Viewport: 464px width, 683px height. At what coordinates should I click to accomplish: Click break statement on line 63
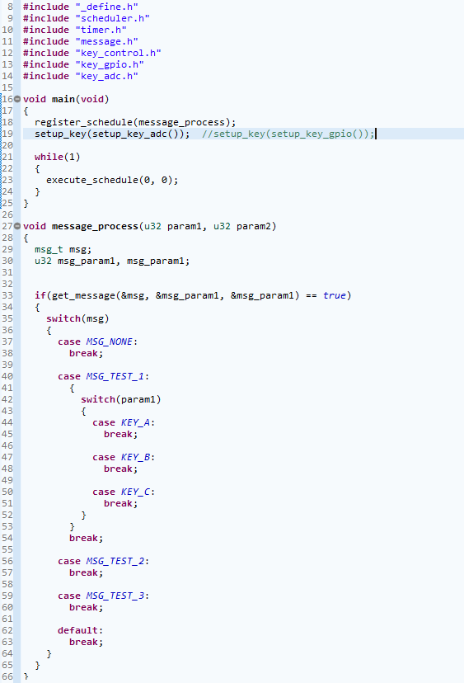click(x=87, y=642)
